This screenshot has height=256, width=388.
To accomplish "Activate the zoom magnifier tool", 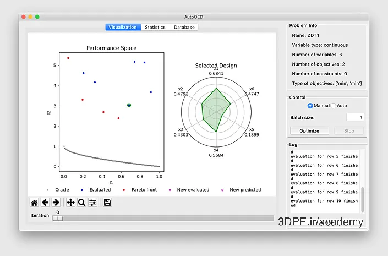I will coord(81,203).
